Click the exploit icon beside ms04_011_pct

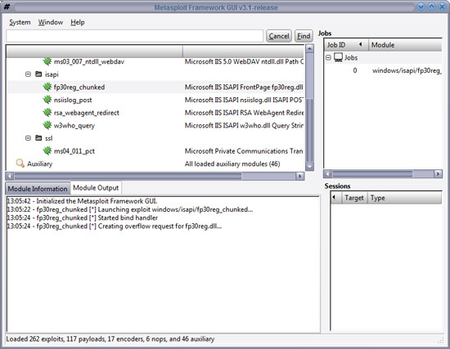47,151
